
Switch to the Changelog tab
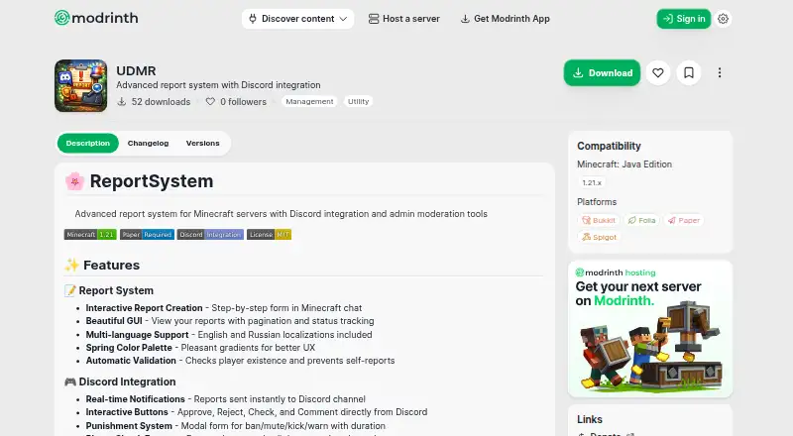148,143
